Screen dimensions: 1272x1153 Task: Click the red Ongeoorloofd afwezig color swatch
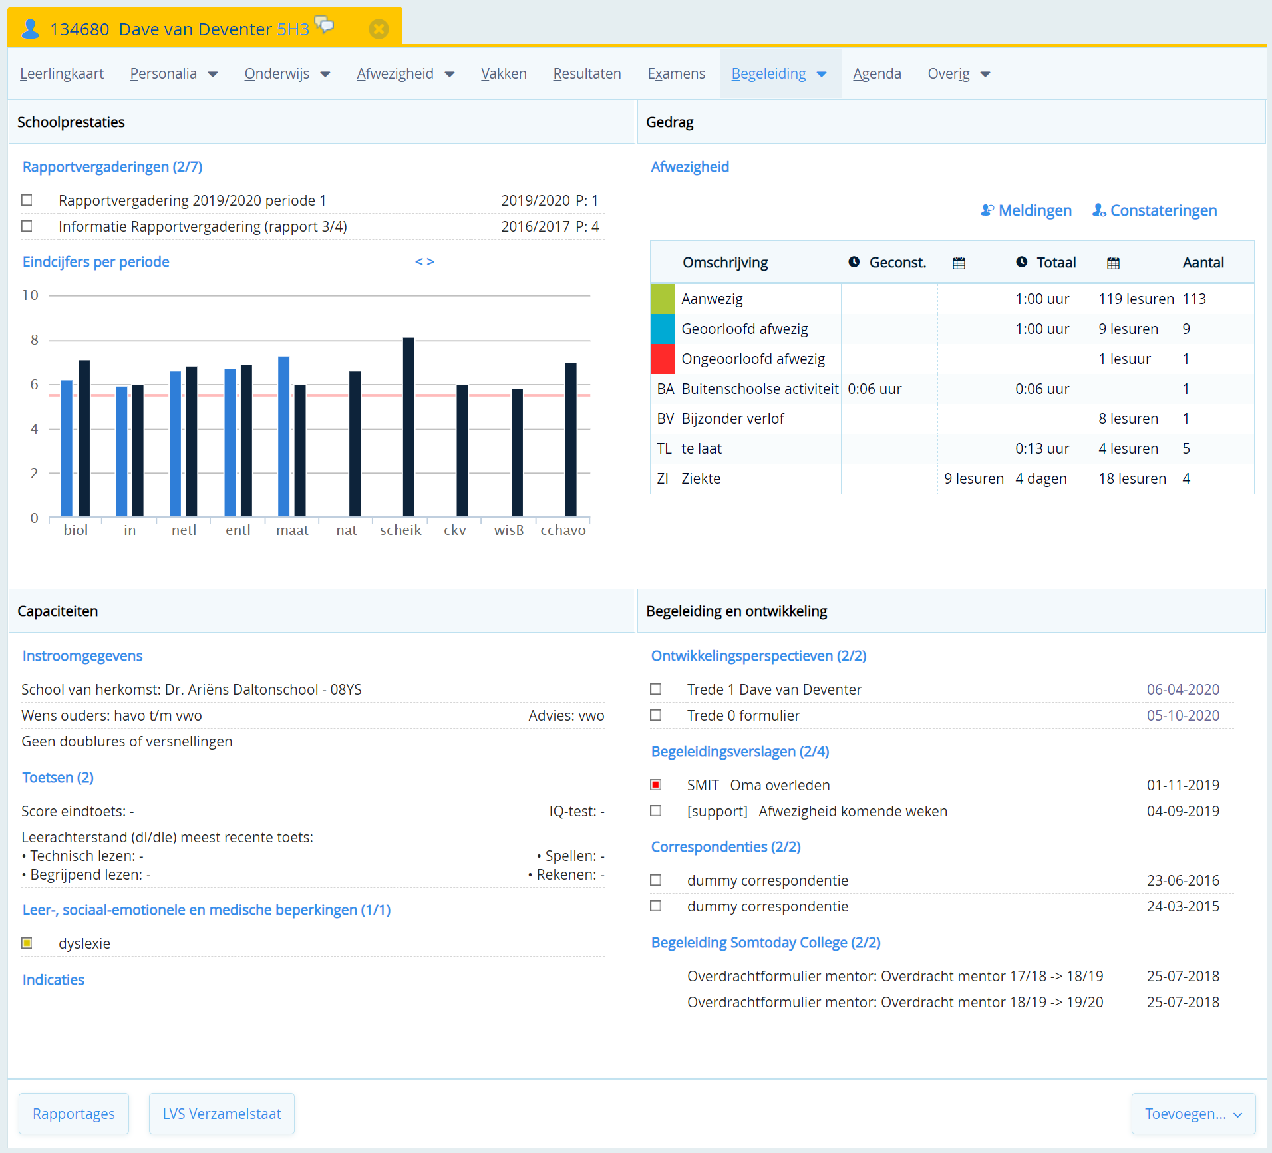tap(663, 359)
